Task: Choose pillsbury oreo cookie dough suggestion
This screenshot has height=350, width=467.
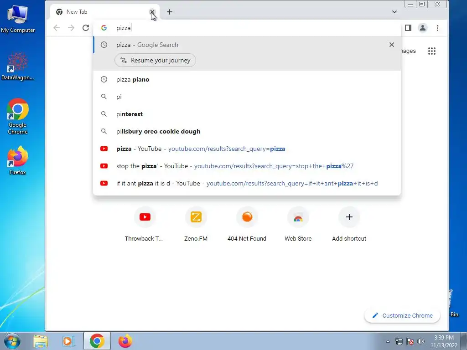Action: point(247,131)
